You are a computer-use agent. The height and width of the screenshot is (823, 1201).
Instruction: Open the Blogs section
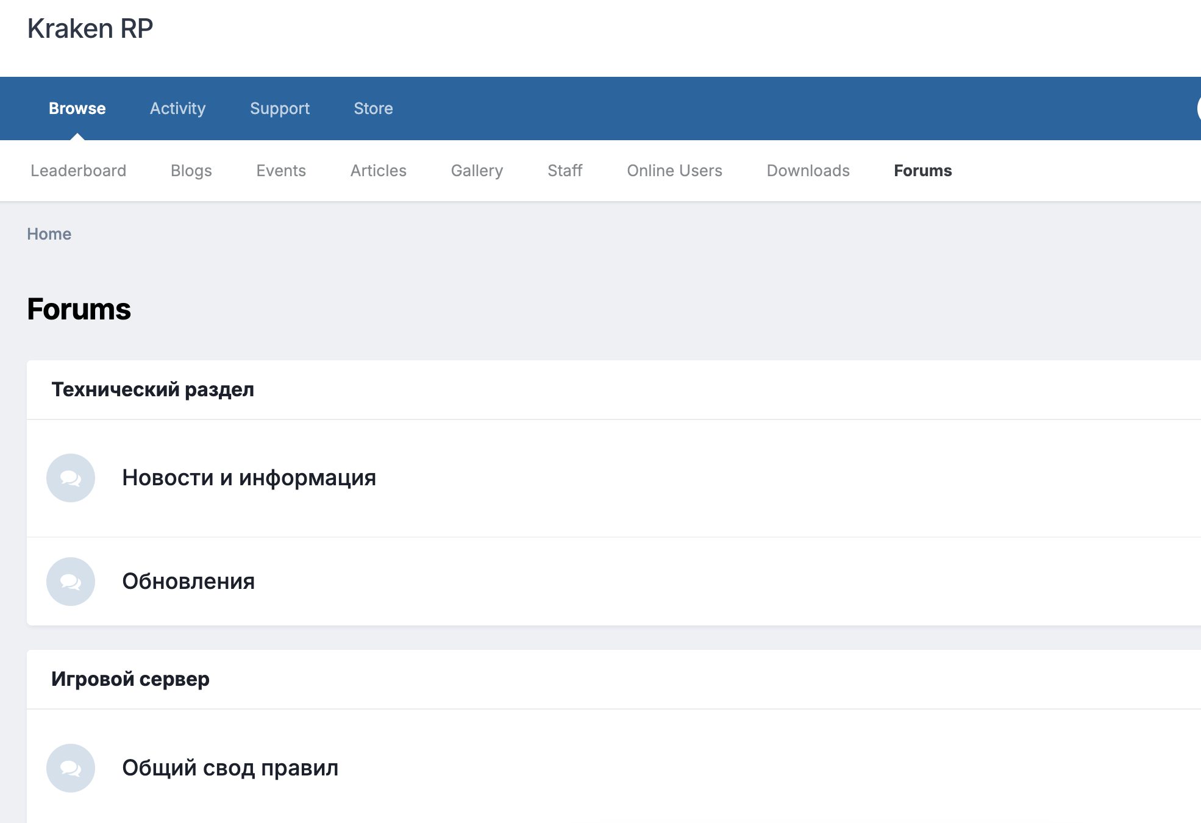click(191, 171)
